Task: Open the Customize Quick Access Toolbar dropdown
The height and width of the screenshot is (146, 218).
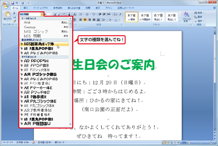Action: pyautogui.click(x=28, y=3)
